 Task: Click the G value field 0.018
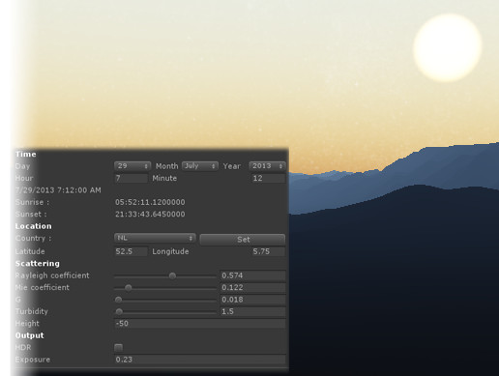point(252,300)
